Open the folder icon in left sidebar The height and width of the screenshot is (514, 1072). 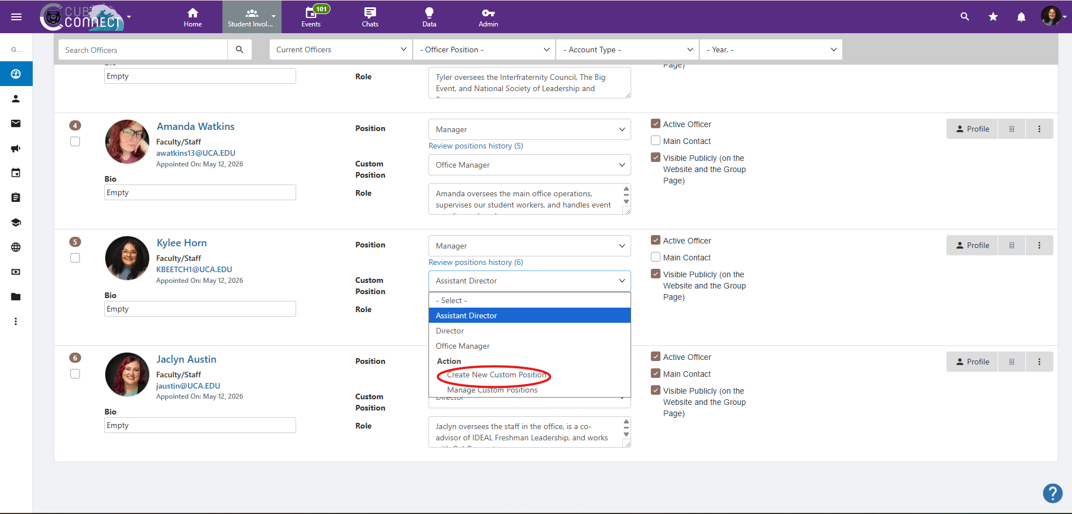tap(16, 296)
